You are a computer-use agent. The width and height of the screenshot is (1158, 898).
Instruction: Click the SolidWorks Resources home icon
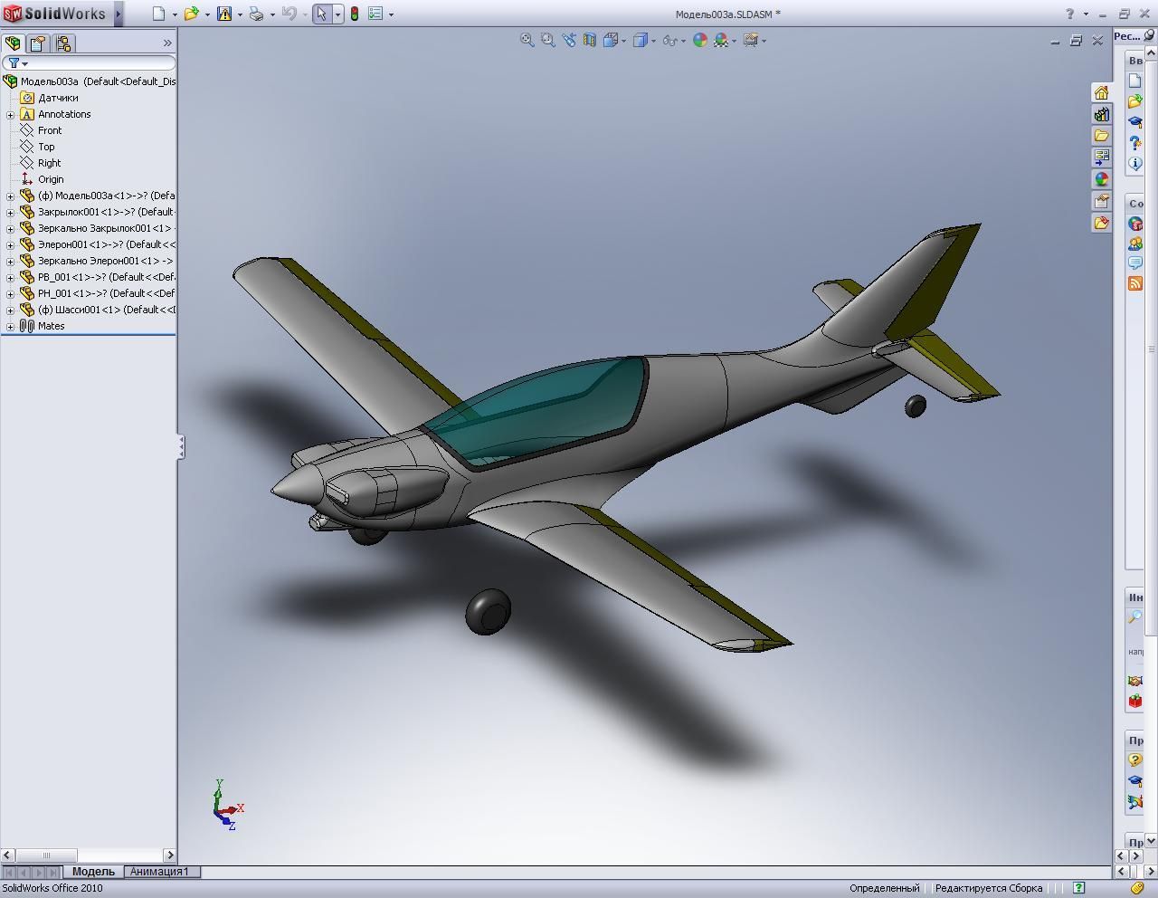click(1101, 93)
